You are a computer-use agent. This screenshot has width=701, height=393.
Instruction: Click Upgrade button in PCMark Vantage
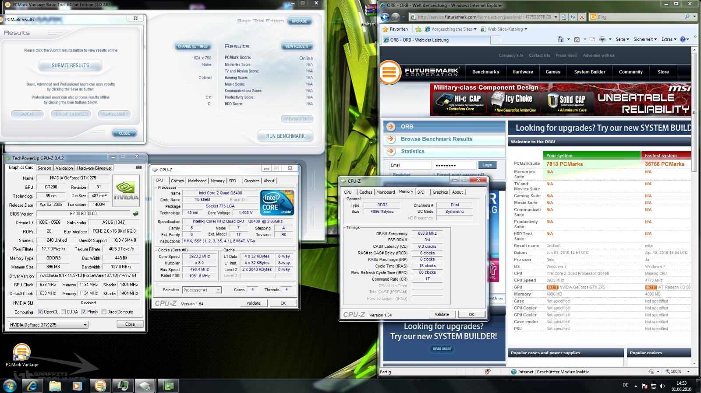(299, 21)
